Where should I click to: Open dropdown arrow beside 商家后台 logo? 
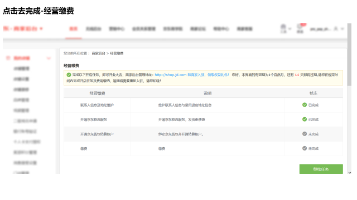[x=41, y=29]
